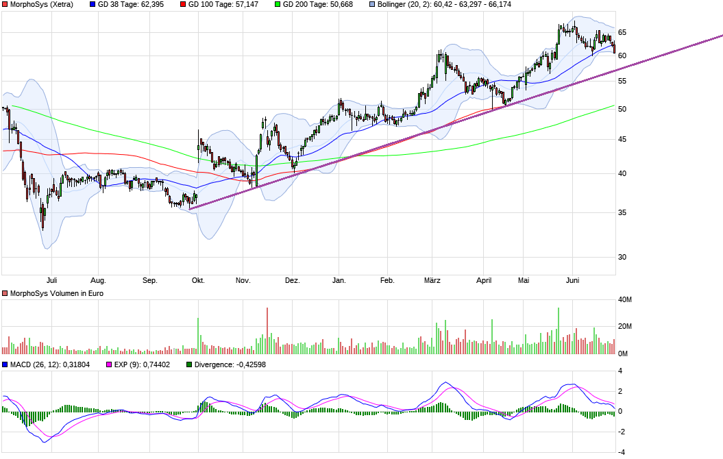Click the Dez. month label on the axis

(x=293, y=280)
